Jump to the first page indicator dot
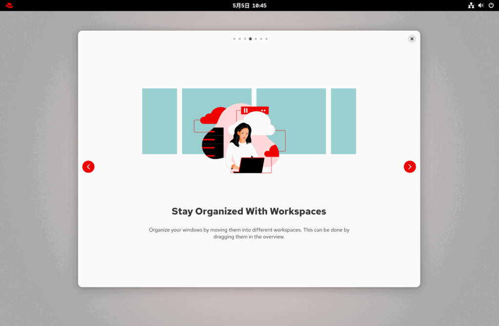Screen dimensions: 499x326 coord(234,38)
